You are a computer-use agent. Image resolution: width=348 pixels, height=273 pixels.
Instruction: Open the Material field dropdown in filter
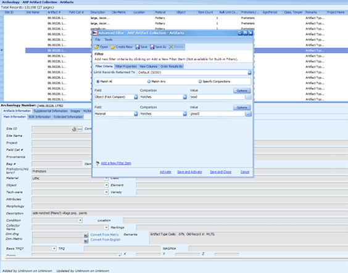pyautogui.click(x=136, y=113)
